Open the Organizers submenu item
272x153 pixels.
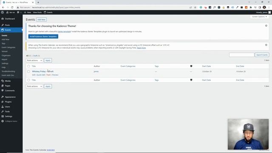pyautogui.click(x=6, y=55)
